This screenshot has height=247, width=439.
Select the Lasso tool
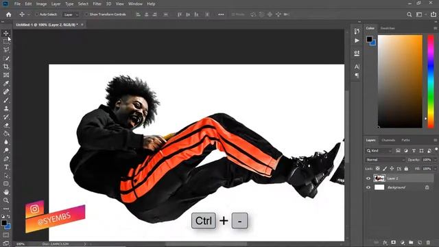[6, 50]
